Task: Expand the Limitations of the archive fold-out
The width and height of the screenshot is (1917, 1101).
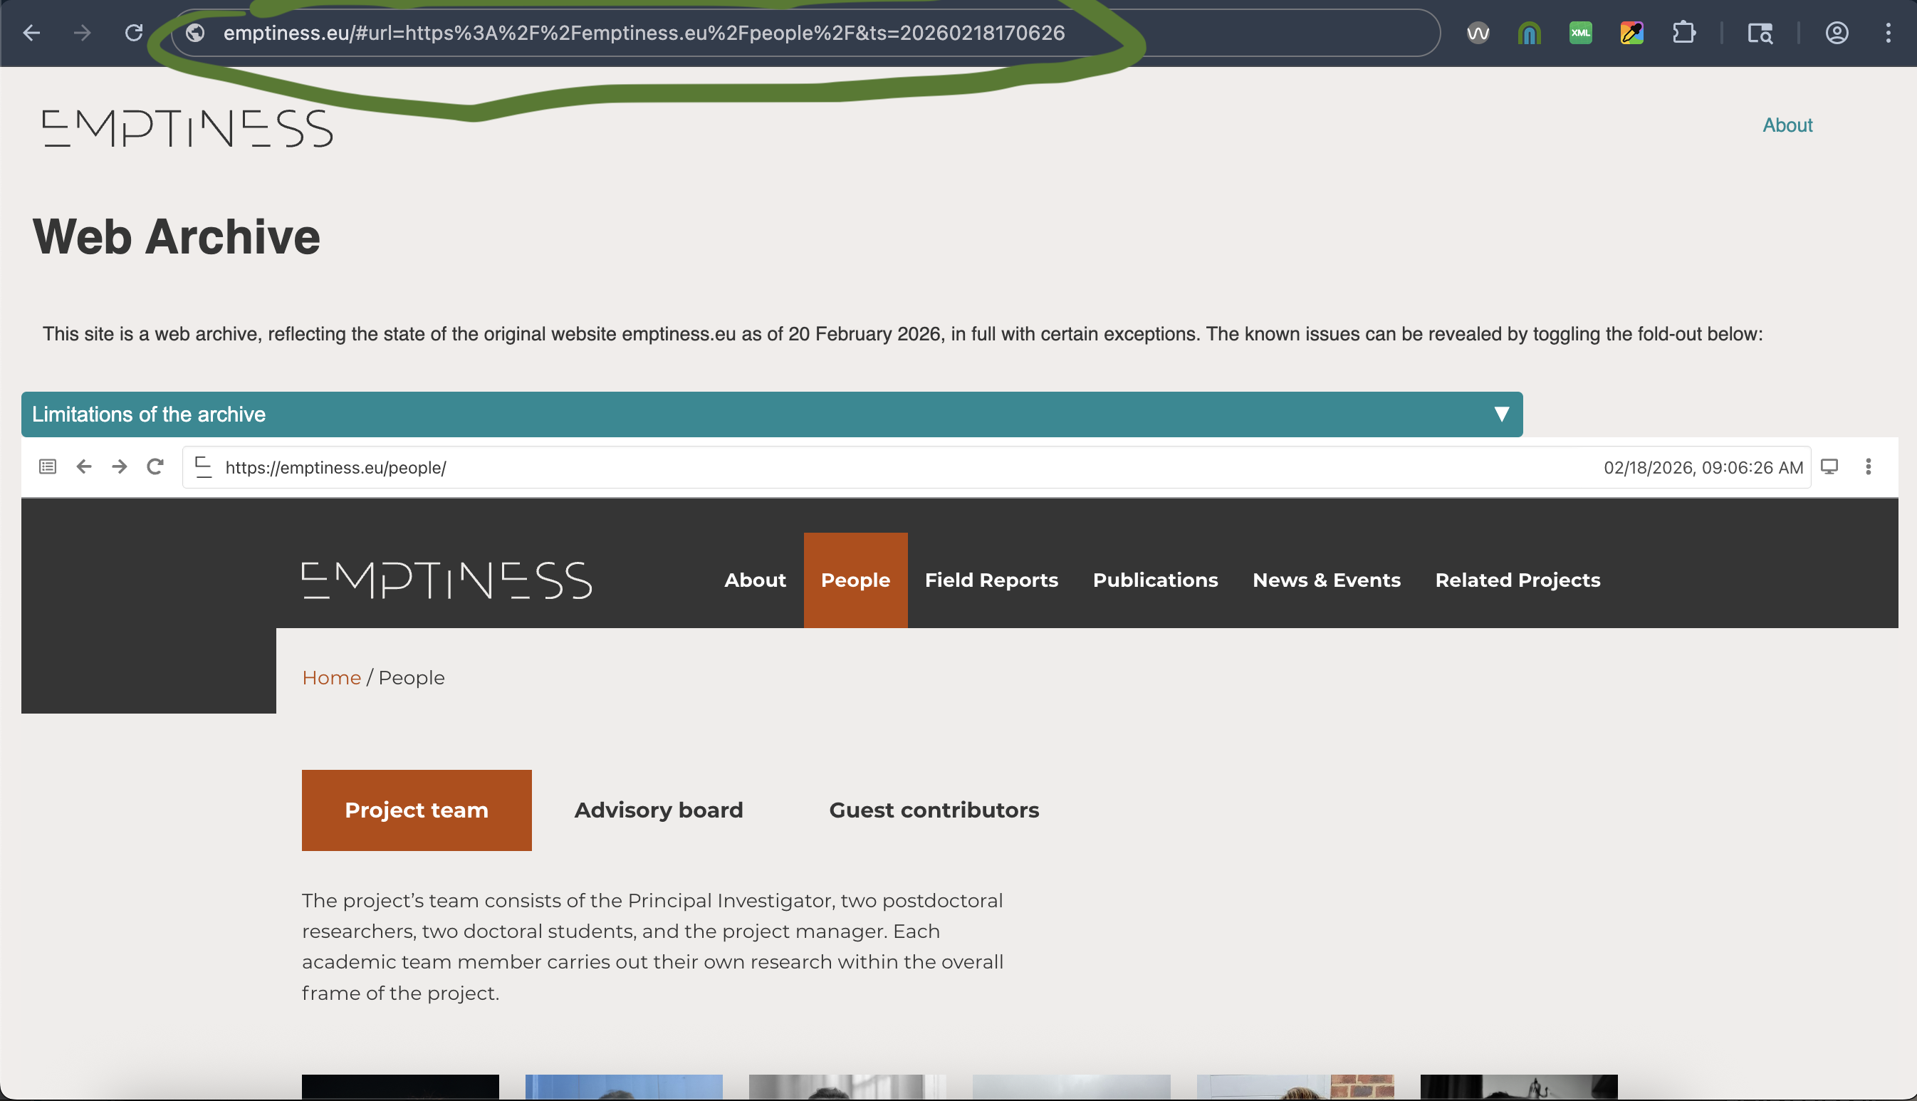Action: [x=772, y=414]
